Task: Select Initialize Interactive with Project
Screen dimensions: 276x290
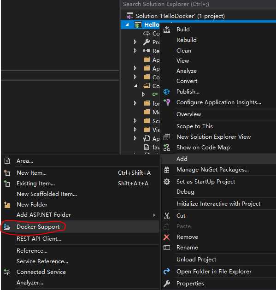Action: coord(218,204)
